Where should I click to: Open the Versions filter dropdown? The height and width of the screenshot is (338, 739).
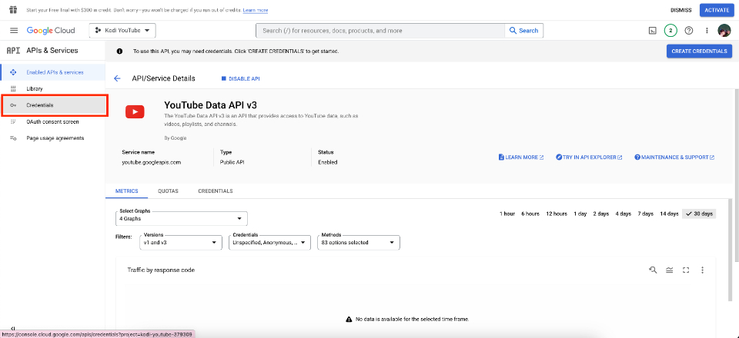(x=181, y=243)
